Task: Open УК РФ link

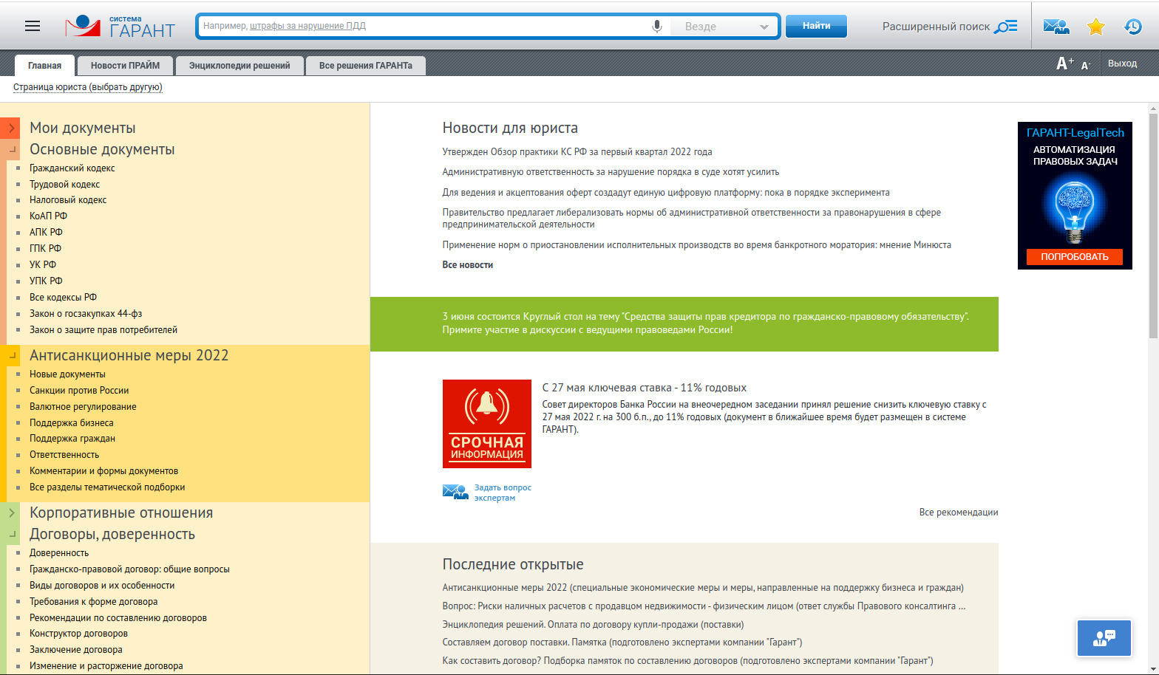Action: pyautogui.click(x=43, y=265)
